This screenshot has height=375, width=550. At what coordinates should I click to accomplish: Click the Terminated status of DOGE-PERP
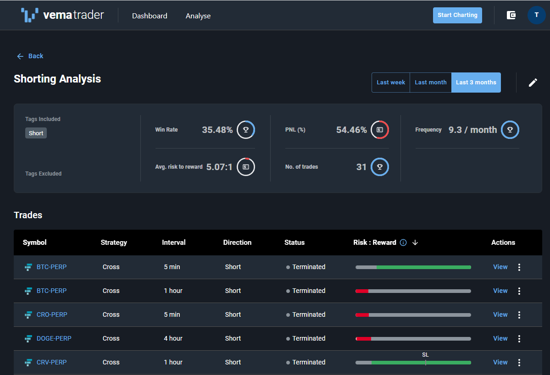[306, 338]
